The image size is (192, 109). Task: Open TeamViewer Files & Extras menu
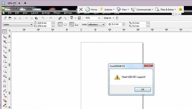click(x=166, y=9)
